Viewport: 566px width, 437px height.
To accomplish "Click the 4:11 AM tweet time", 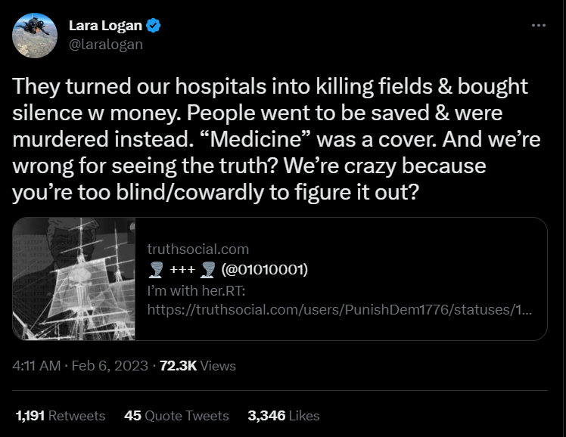I will tap(38, 365).
